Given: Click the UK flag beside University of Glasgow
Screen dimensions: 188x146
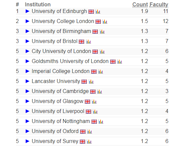Looking at the screenshot, I should coord(87,102).
